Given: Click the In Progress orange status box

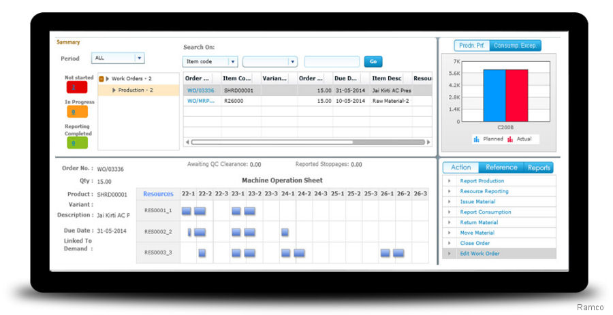Looking at the screenshot, I should (76, 112).
